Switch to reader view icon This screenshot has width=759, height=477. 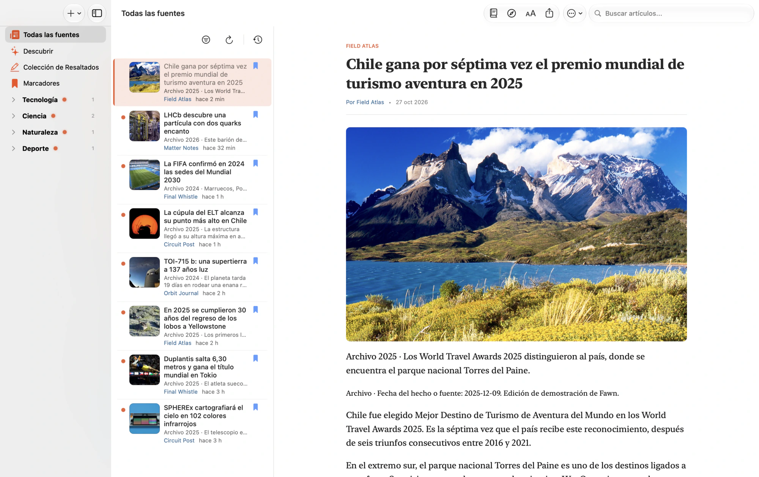[x=493, y=13]
